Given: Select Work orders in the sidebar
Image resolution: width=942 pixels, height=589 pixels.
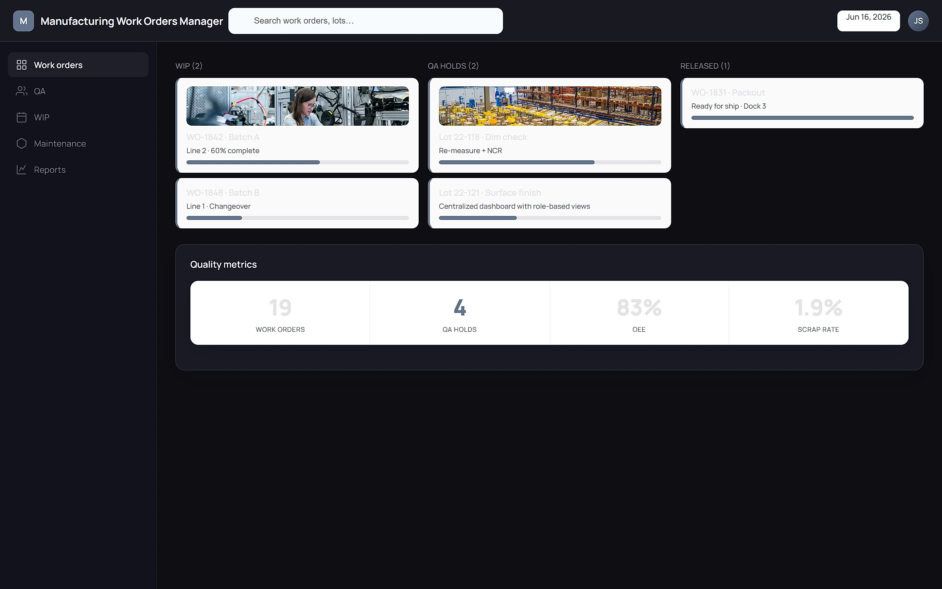Looking at the screenshot, I should click(78, 65).
